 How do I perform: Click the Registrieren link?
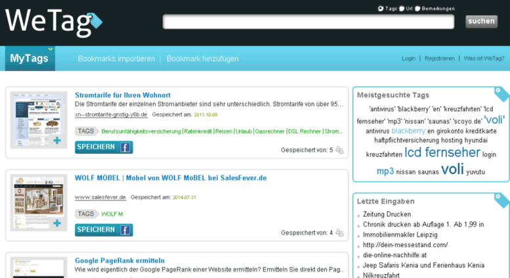click(x=440, y=58)
